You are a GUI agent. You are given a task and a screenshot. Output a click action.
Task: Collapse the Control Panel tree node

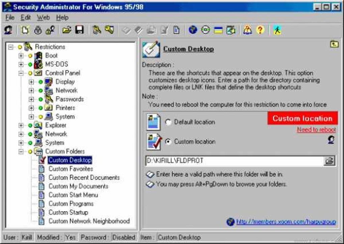click(21, 73)
